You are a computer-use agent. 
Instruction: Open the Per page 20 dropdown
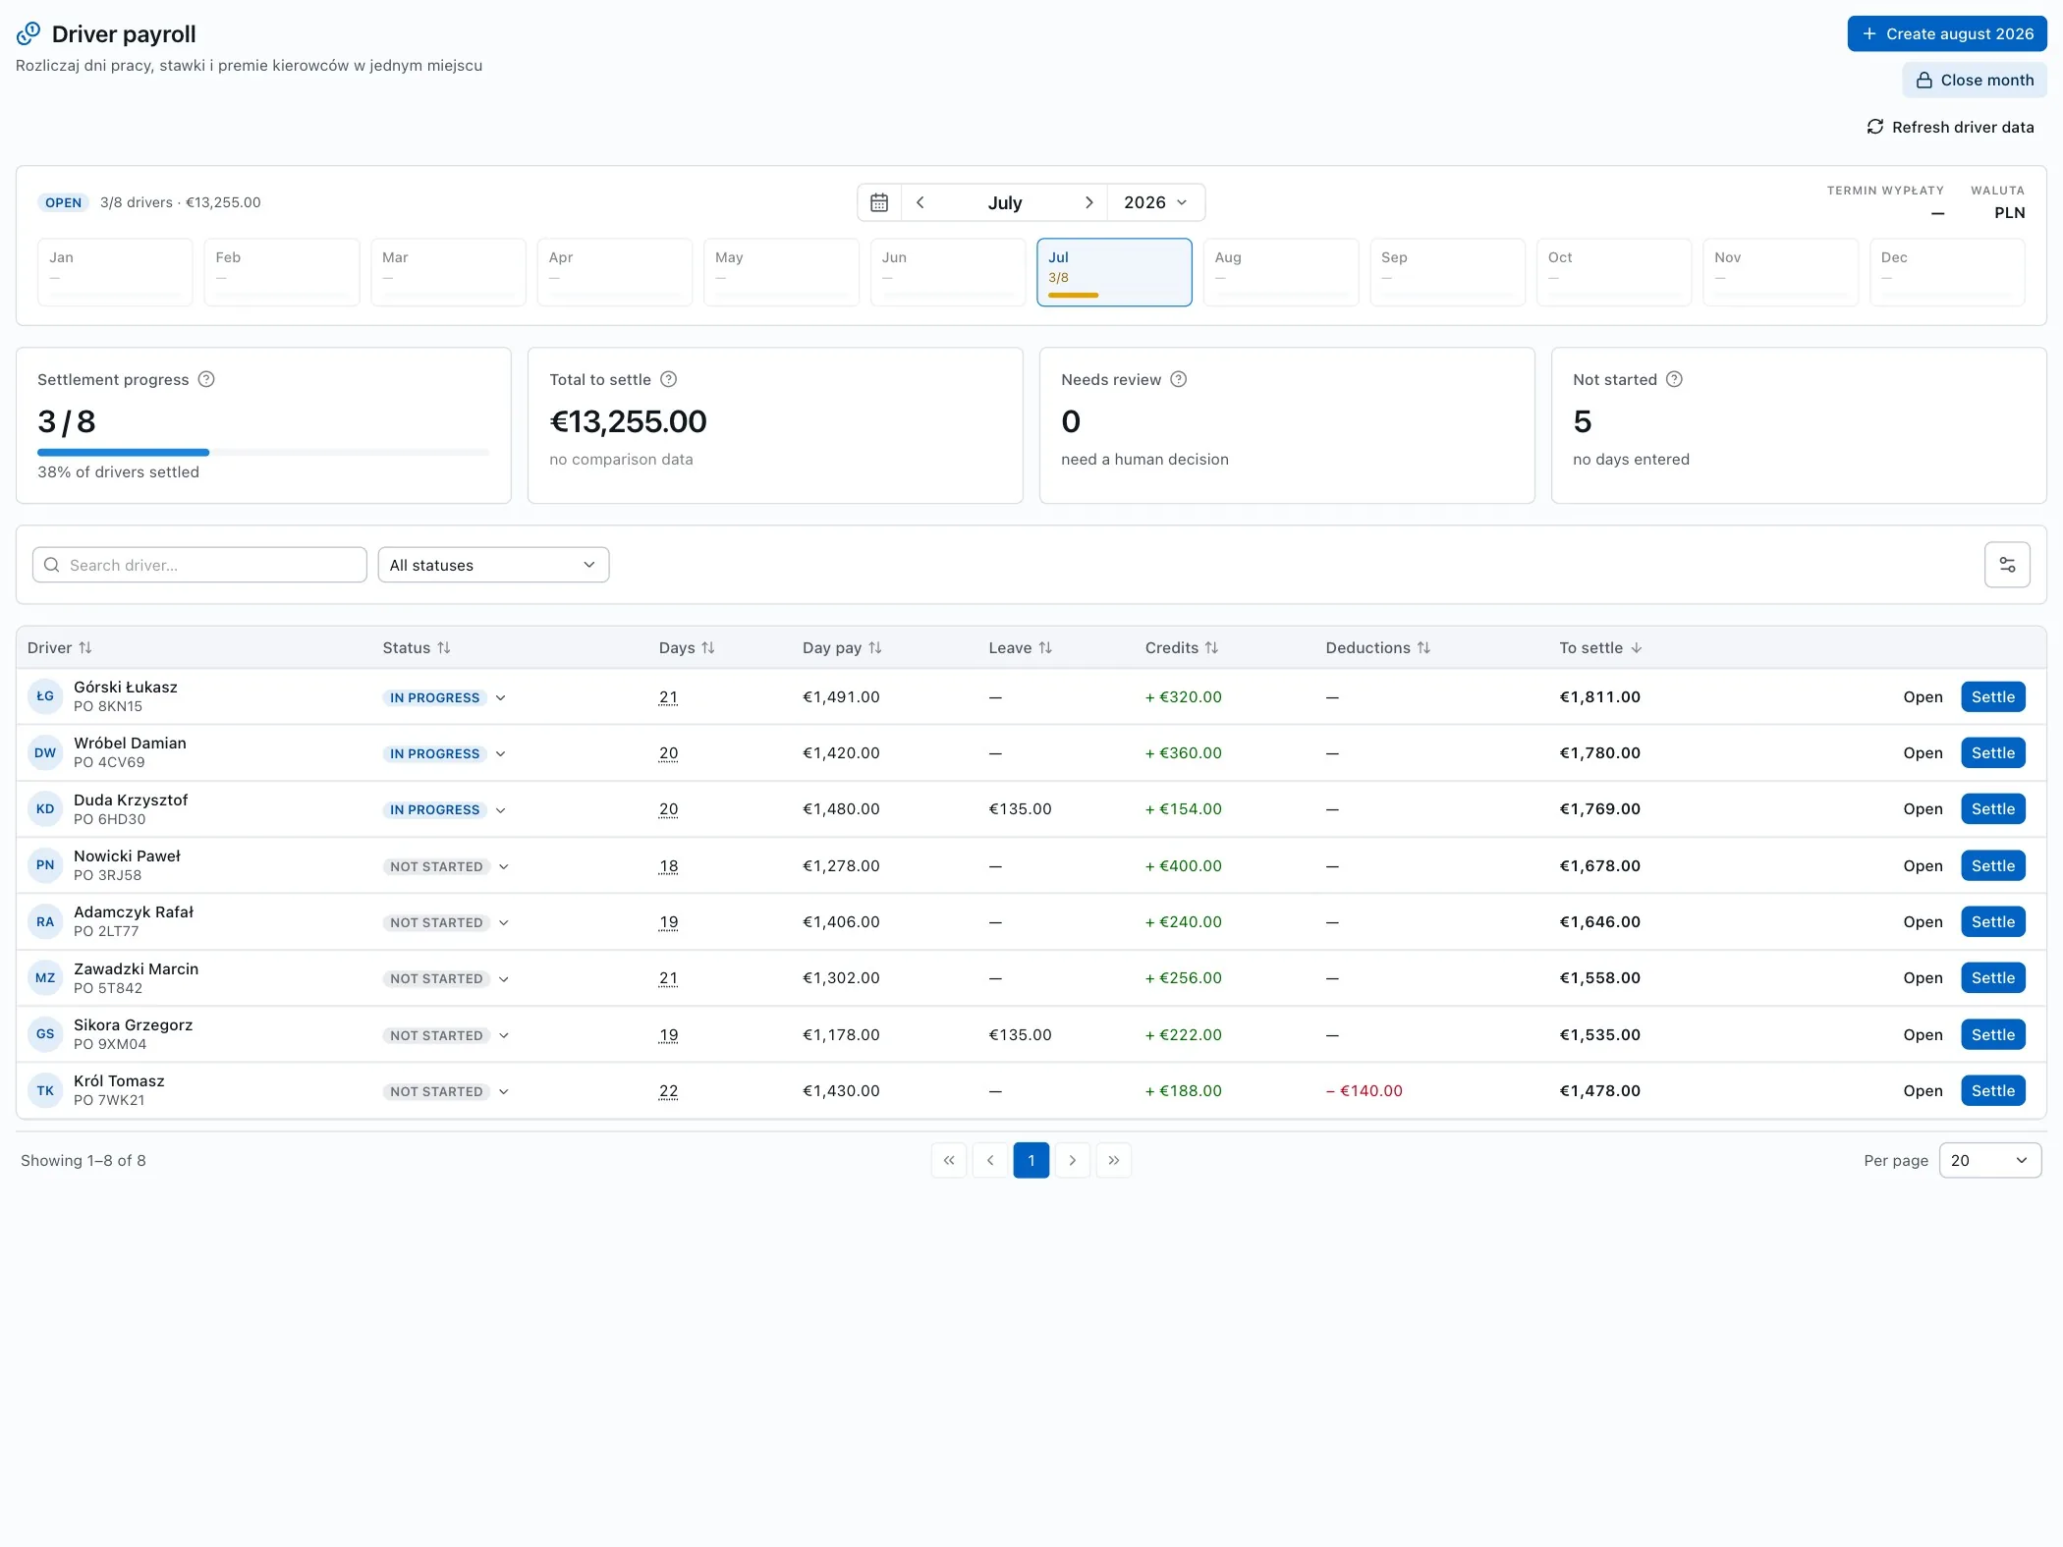(1989, 1160)
